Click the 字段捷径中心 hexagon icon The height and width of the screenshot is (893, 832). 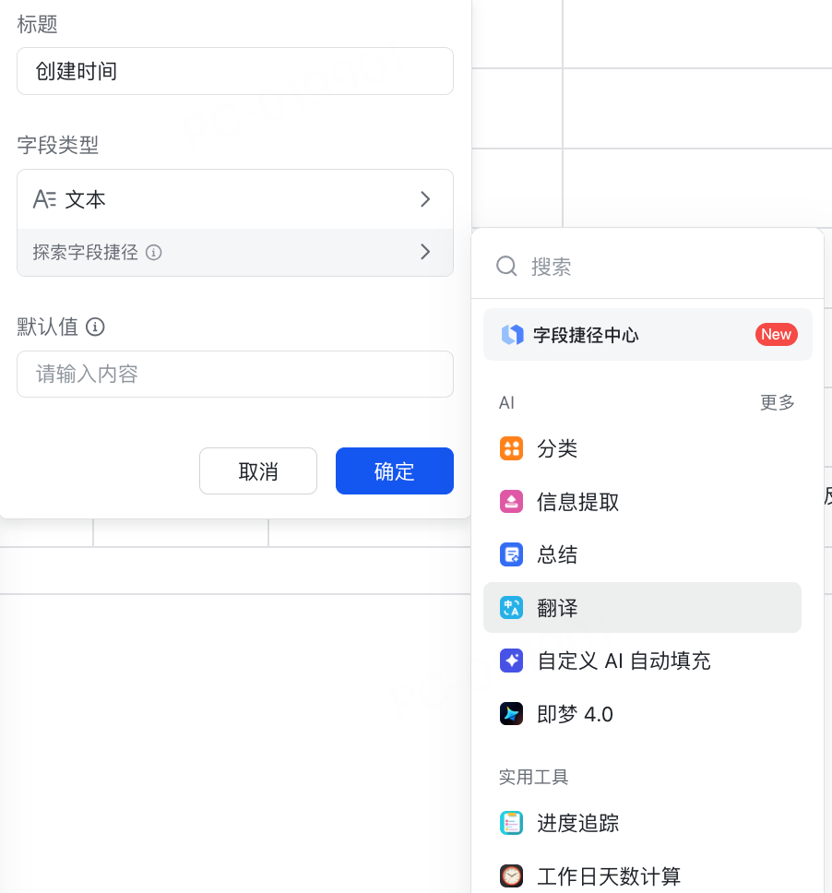pyautogui.click(x=512, y=335)
